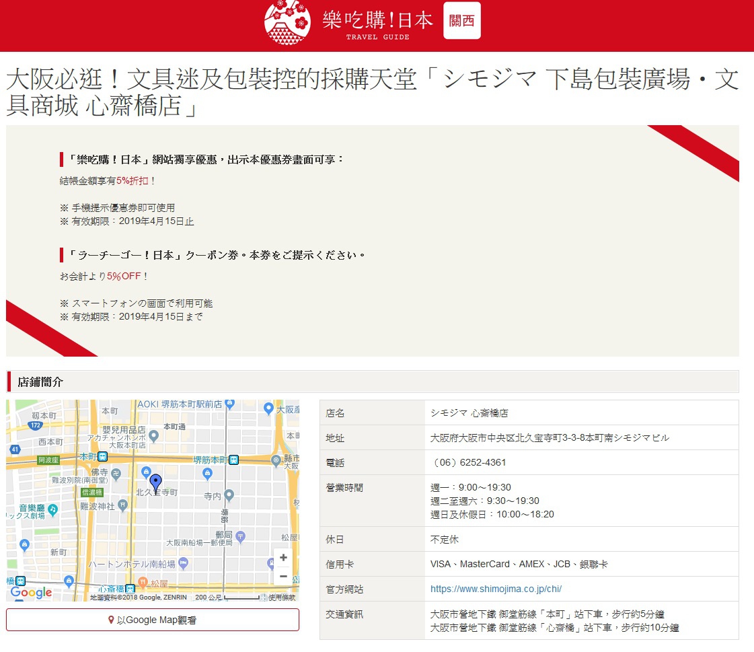This screenshot has width=754, height=652.
Task: Select the 心齋橋 station directions line
Action: [x=554, y=628]
